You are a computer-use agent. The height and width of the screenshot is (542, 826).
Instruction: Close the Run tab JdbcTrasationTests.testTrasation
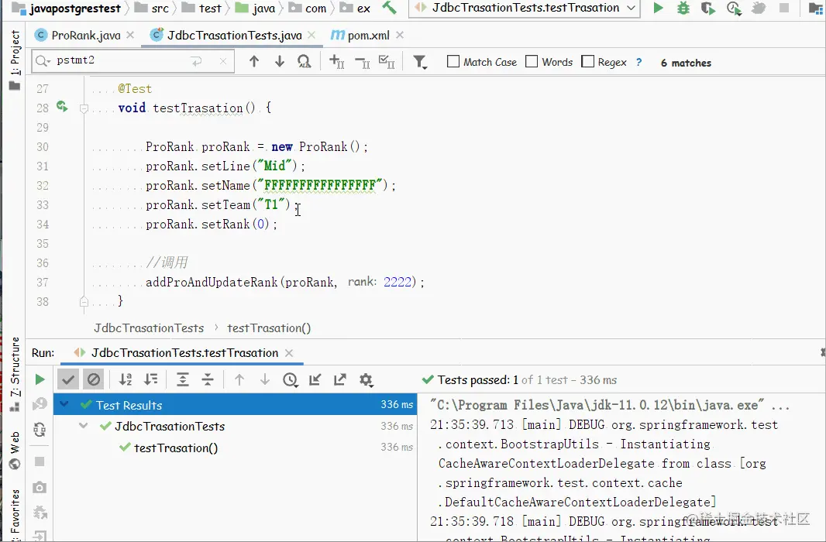click(289, 353)
